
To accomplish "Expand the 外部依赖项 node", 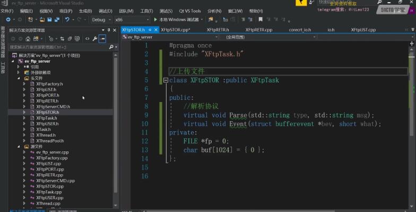I will tap(18, 72).
